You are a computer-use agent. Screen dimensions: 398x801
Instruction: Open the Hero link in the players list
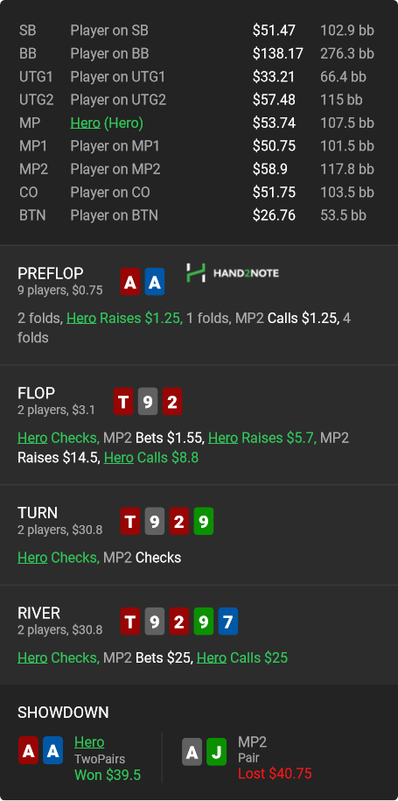[x=85, y=123]
